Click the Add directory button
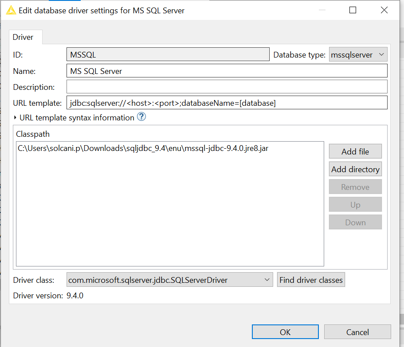404x347 pixels. click(x=355, y=169)
